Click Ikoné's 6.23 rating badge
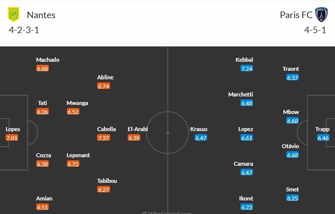 [x=246, y=207]
